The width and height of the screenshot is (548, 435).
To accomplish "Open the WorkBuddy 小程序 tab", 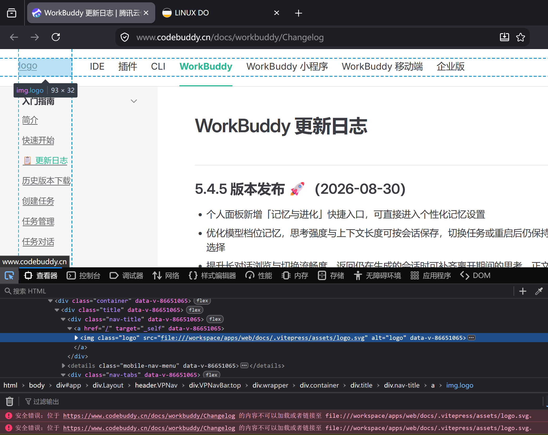I will (287, 67).
